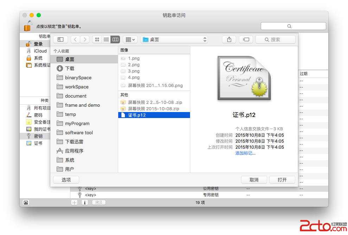
Task: Switch to list view mode
Action: click(x=106, y=39)
